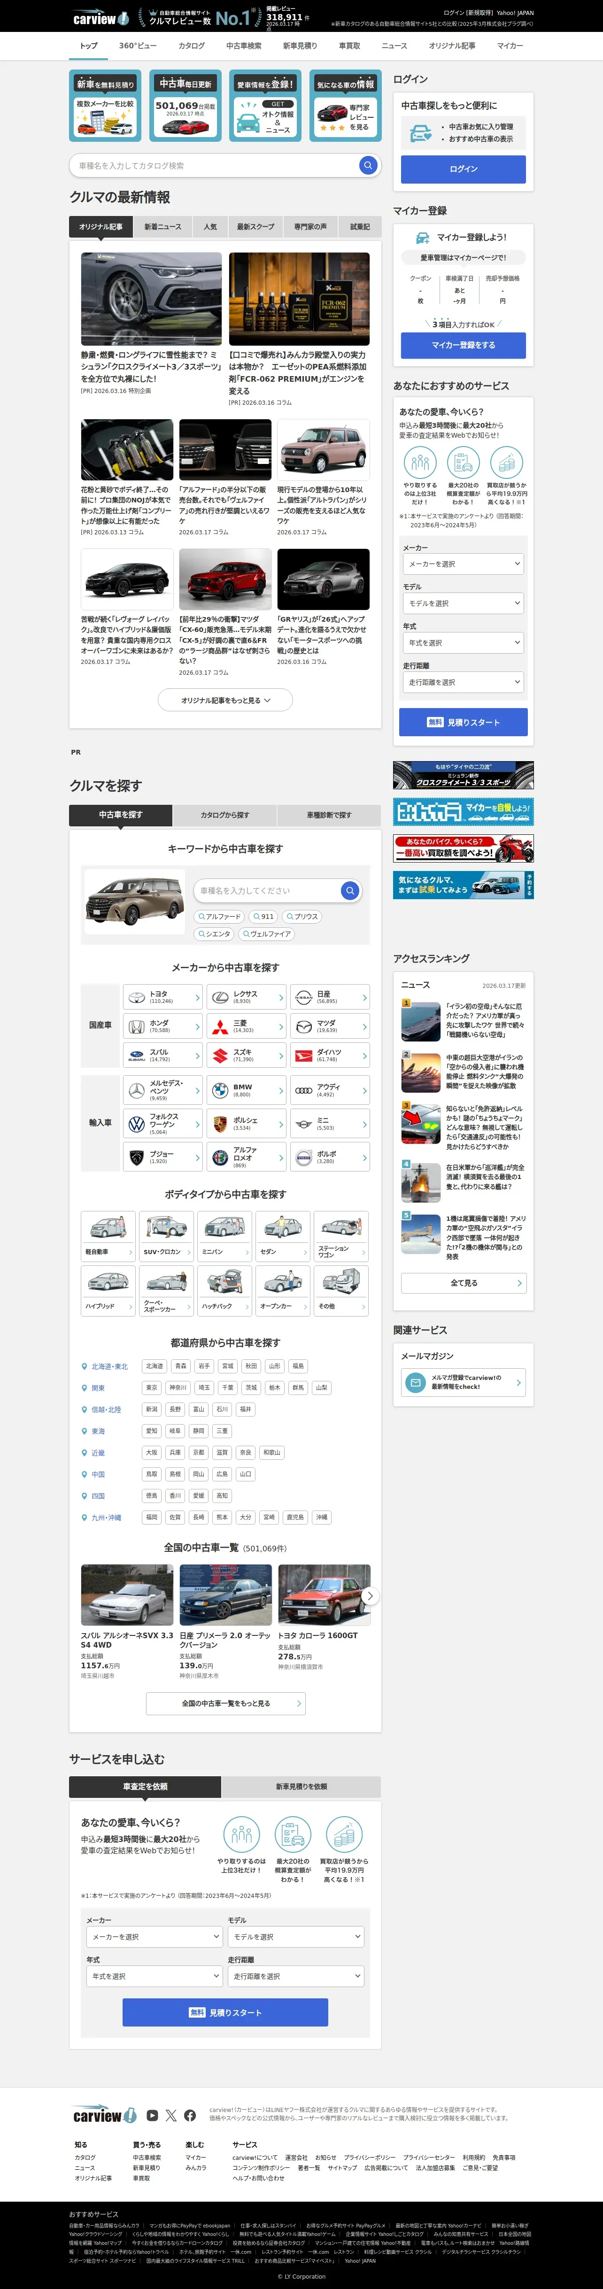Select the Subaru maker logo
This screenshot has width=603, height=2289.
[x=136, y=1056]
